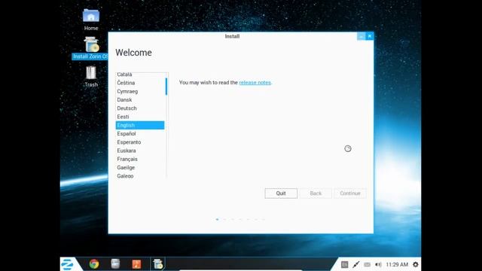Close the Install window
Viewport: 482px width, 271px height.
point(370,36)
